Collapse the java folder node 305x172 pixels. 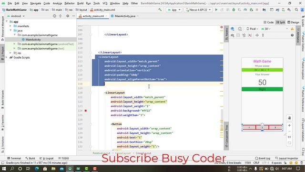click(x=10, y=31)
